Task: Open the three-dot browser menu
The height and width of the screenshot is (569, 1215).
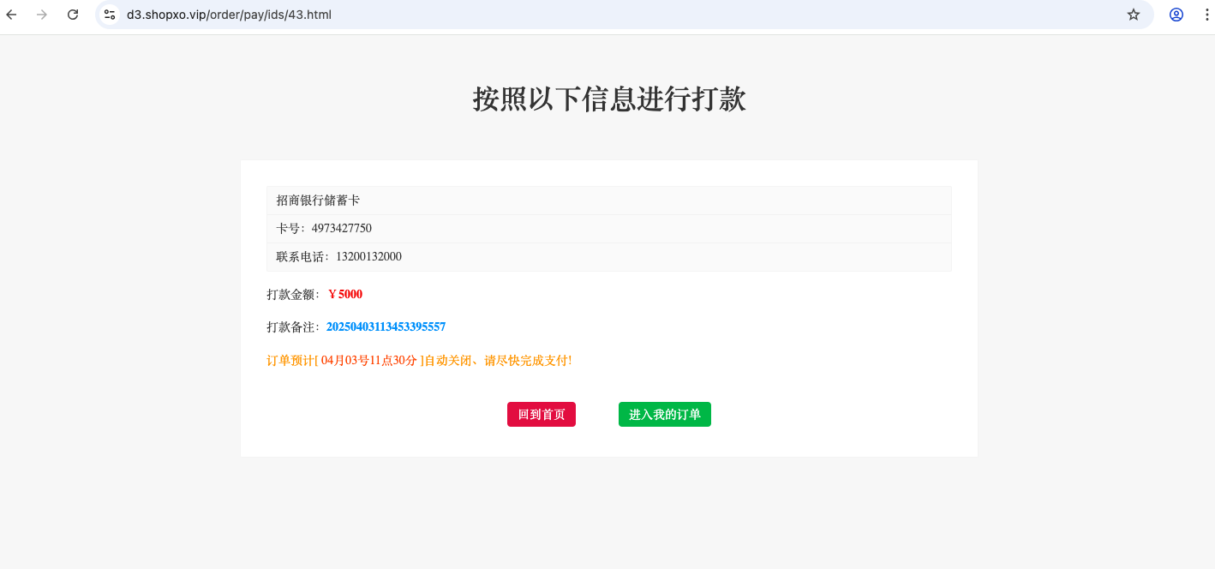Action: click(1205, 15)
